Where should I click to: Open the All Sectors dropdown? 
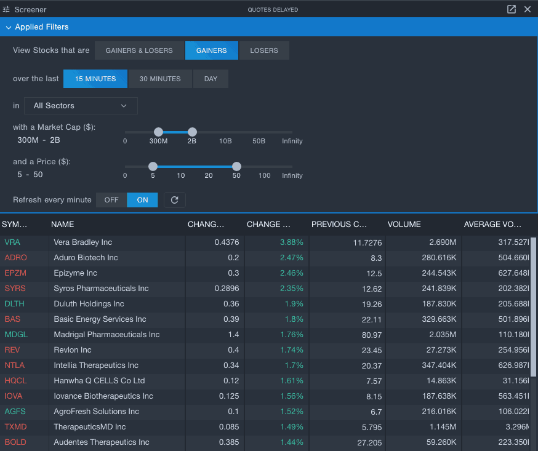81,106
